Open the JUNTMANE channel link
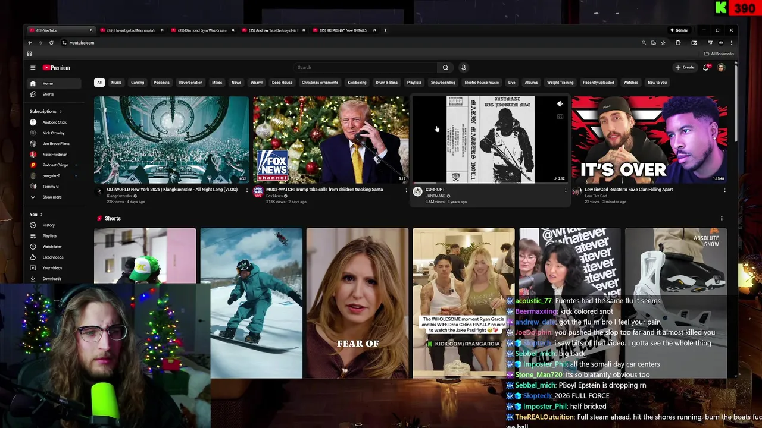 [436, 196]
